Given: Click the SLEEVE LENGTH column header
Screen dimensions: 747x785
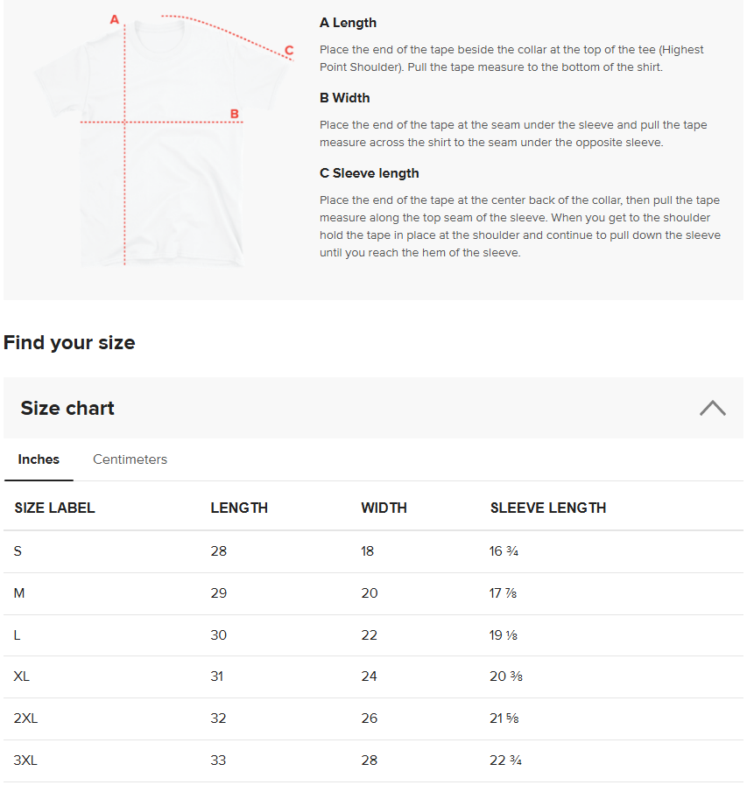Looking at the screenshot, I should (x=548, y=508).
